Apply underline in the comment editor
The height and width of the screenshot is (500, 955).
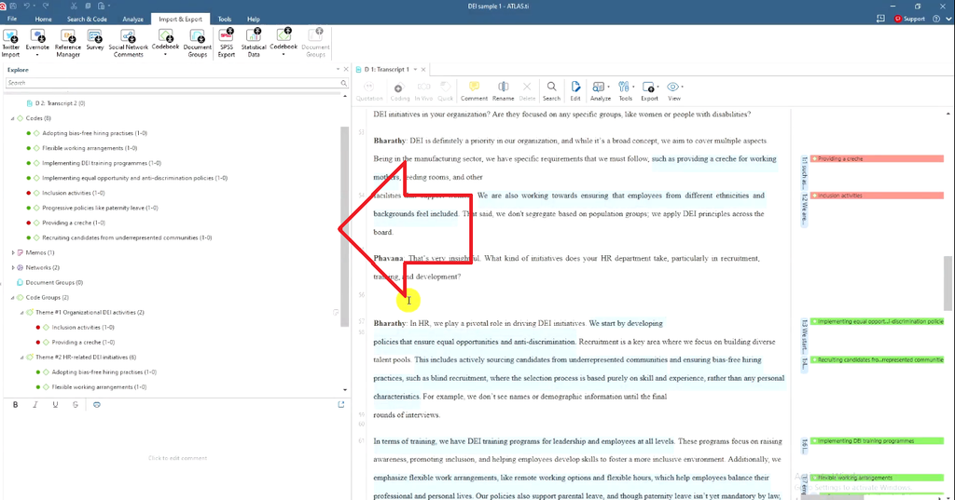[x=55, y=404]
